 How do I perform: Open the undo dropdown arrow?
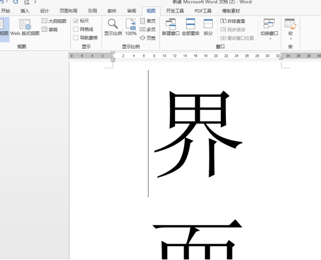tap(7, 2)
